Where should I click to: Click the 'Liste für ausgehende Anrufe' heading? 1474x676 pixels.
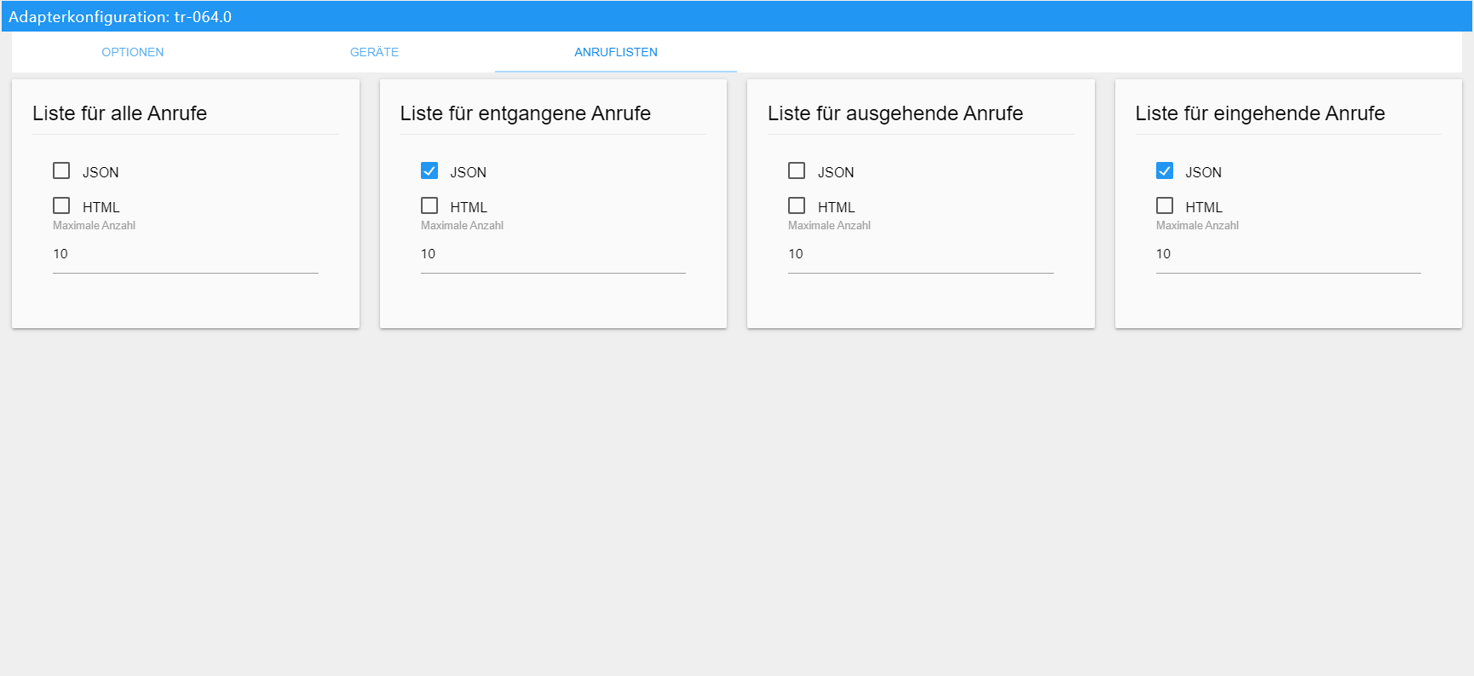895,113
